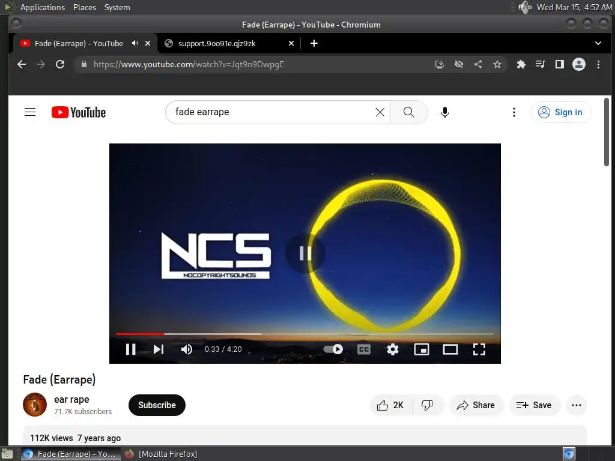Skip to next video in player
The width and height of the screenshot is (615, 461).
pyautogui.click(x=159, y=349)
